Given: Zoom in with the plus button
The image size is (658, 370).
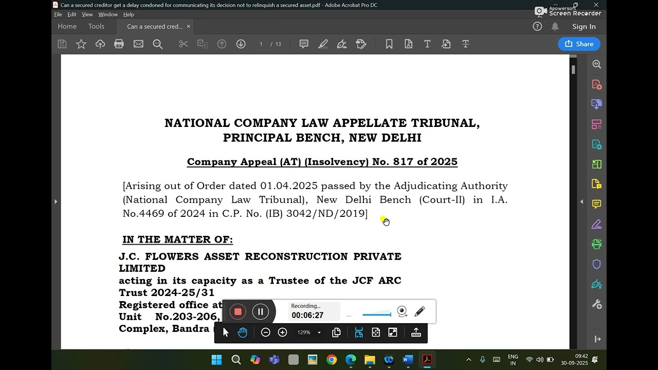Looking at the screenshot, I should [282, 332].
